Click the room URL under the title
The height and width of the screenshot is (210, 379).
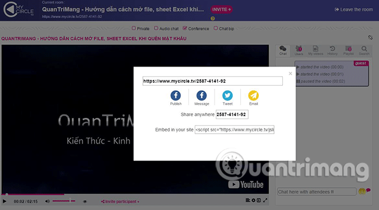(x=72, y=17)
